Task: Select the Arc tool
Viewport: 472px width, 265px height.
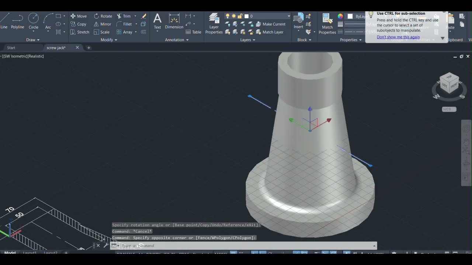Action: tap(48, 21)
